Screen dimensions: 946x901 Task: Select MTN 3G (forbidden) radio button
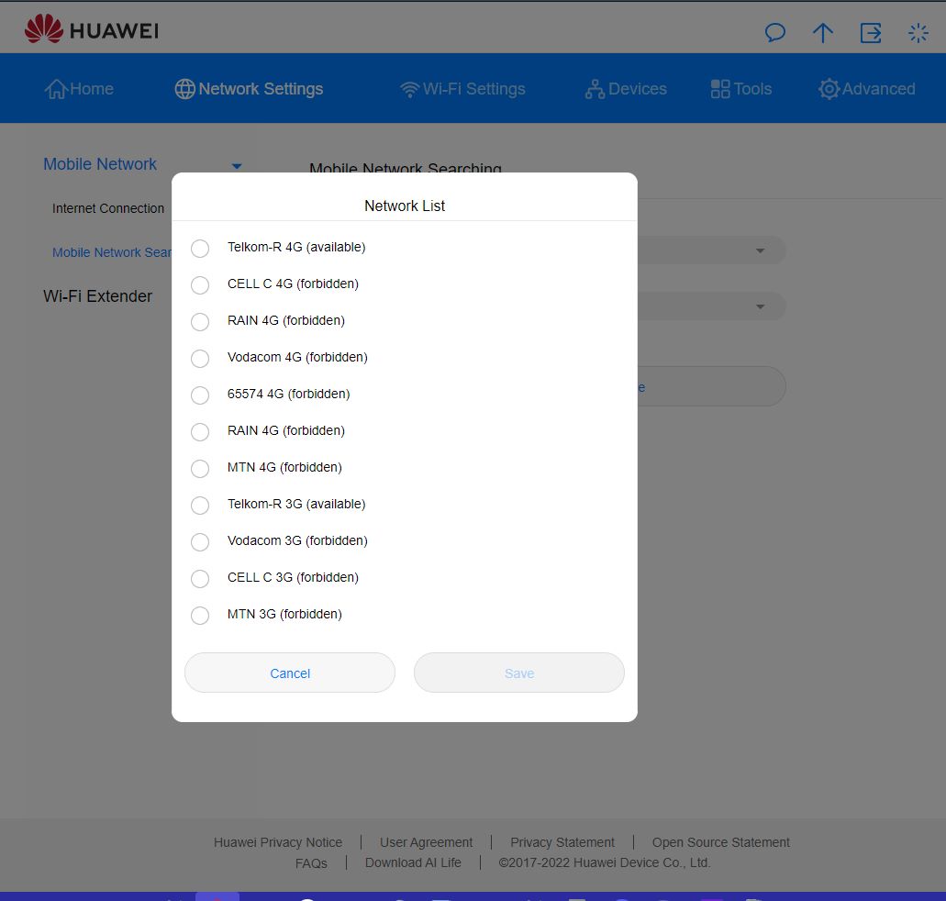click(200, 616)
